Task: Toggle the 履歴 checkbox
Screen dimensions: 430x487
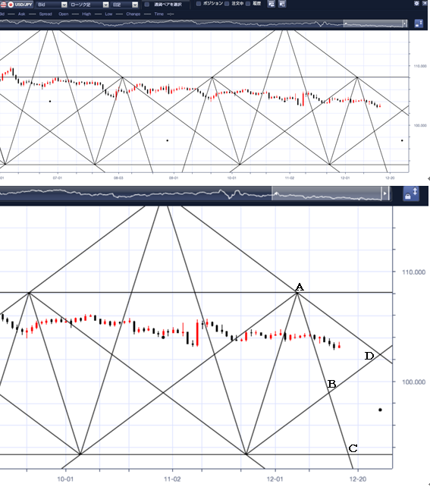Action: click(248, 4)
